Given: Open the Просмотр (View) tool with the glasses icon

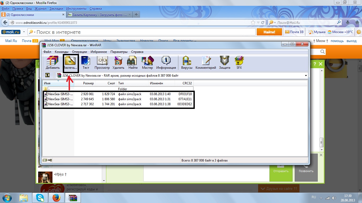Looking at the screenshot, I should pos(102,63).
